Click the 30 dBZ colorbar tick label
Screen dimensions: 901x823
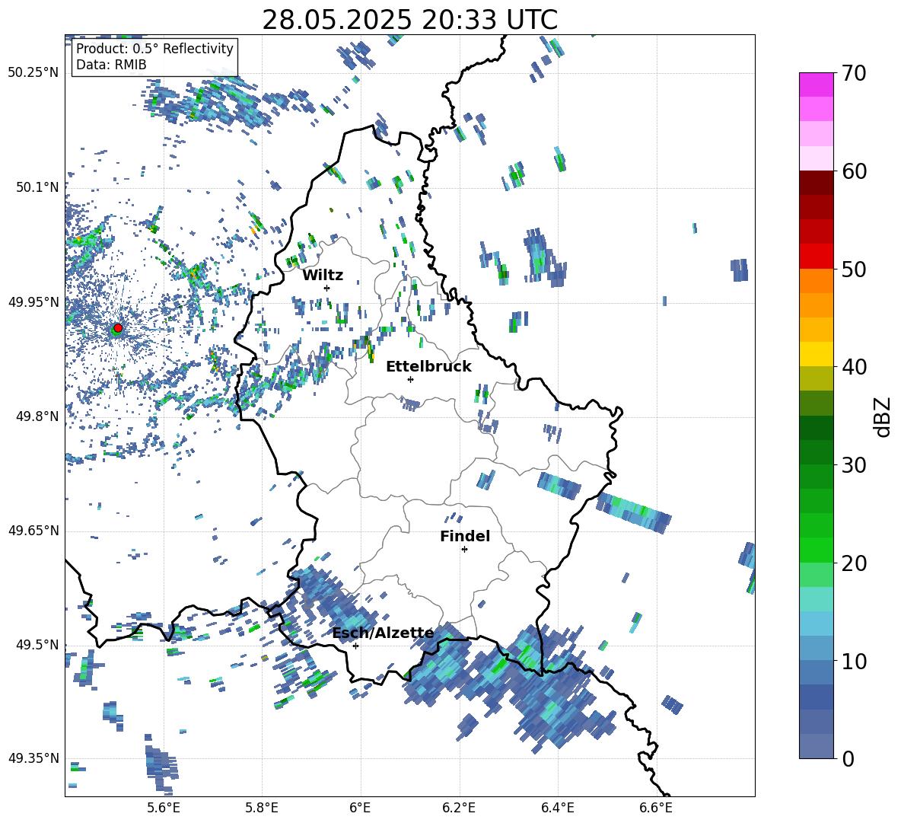click(854, 465)
